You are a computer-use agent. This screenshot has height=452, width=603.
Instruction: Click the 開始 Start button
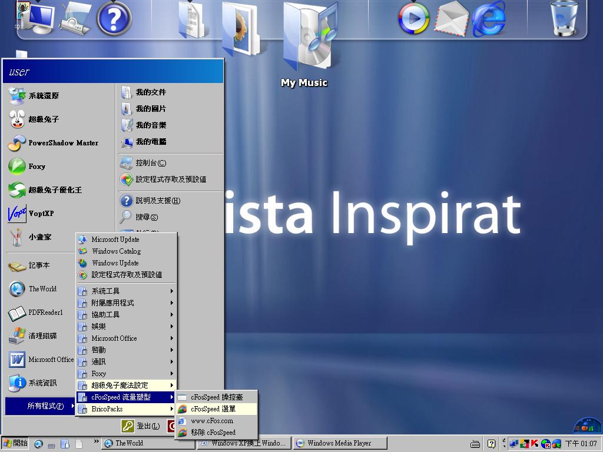pos(16,443)
